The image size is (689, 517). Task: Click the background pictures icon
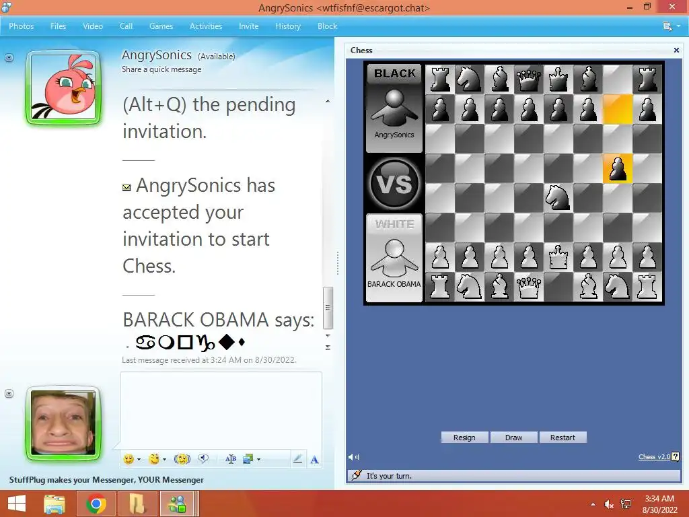click(x=248, y=459)
